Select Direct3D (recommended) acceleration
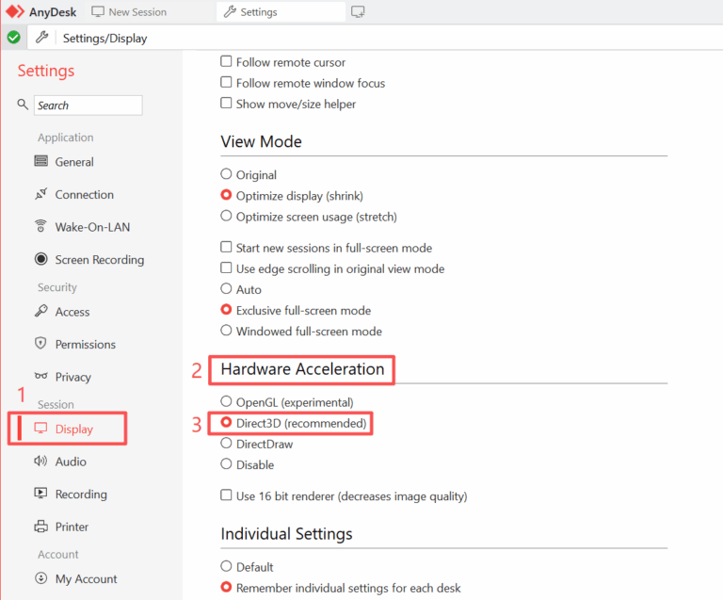The image size is (723, 600). click(226, 422)
